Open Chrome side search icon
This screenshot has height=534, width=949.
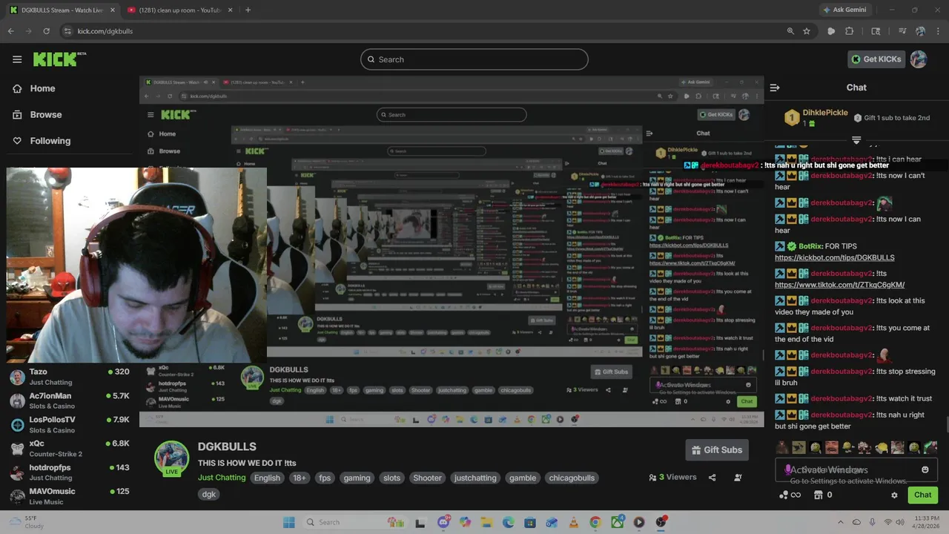click(x=876, y=31)
